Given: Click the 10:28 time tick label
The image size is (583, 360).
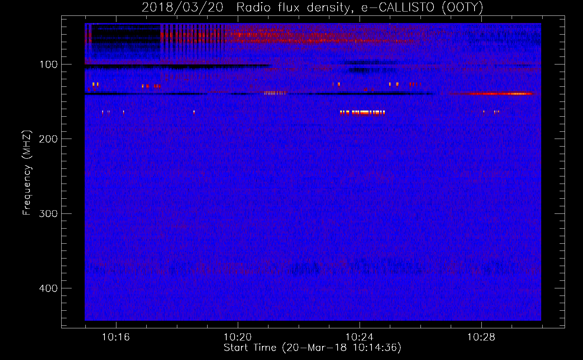Looking at the screenshot, I should click(x=481, y=337).
